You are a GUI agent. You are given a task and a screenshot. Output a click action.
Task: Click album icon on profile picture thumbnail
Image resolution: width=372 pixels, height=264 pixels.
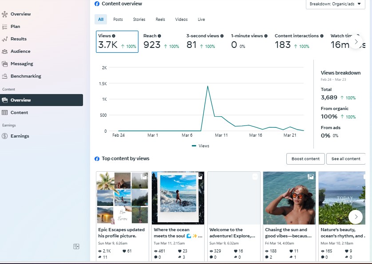point(144,176)
